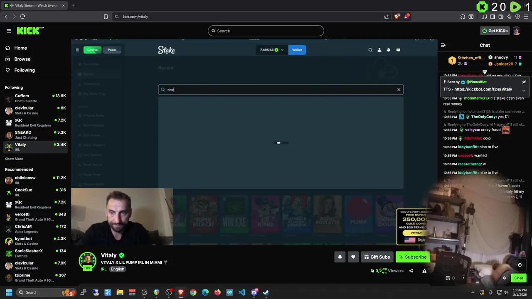Select the Casino tab in Stake stream
Screen dimensions: 532x299
tap(92, 50)
